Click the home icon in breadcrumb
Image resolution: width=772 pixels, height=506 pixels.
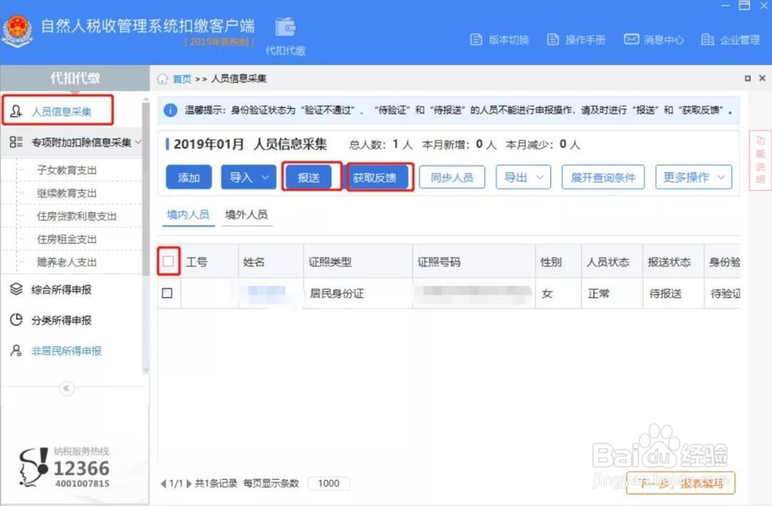pos(162,79)
